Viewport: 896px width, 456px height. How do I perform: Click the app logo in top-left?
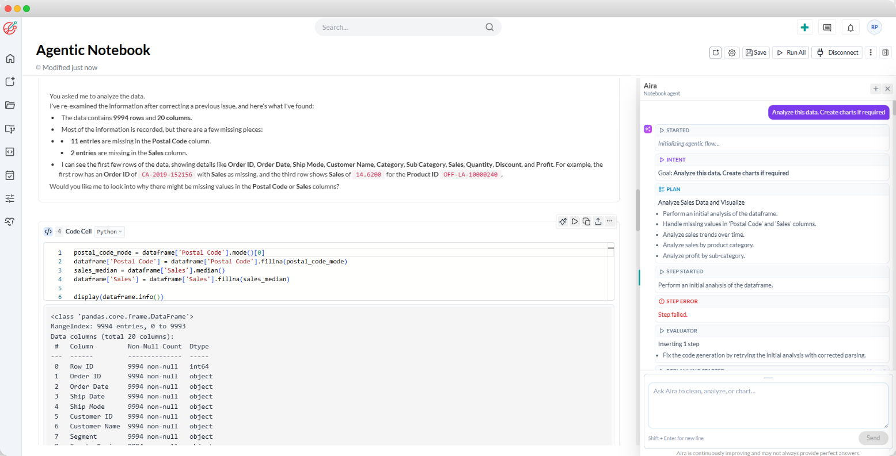pos(10,28)
